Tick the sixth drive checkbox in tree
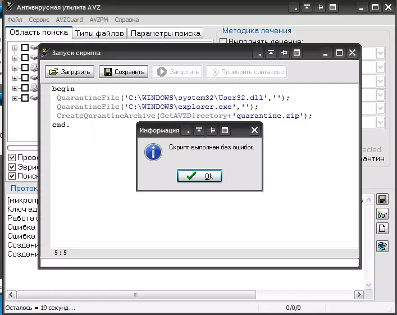 click(x=25, y=98)
